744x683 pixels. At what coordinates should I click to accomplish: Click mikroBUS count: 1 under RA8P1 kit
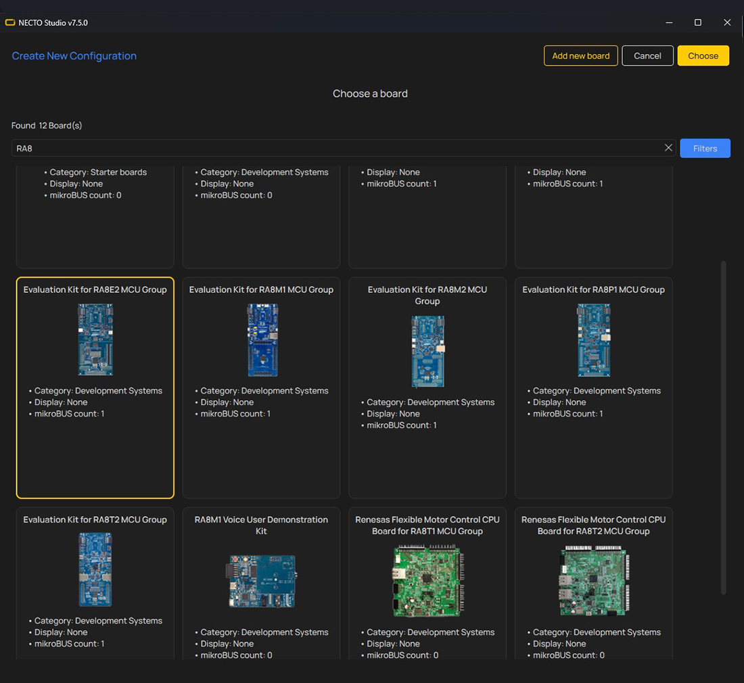pos(568,414)
